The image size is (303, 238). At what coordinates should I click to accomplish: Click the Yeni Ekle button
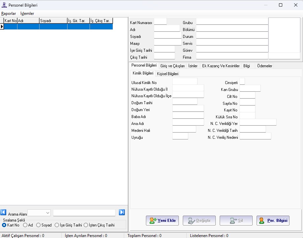[162, 221]
